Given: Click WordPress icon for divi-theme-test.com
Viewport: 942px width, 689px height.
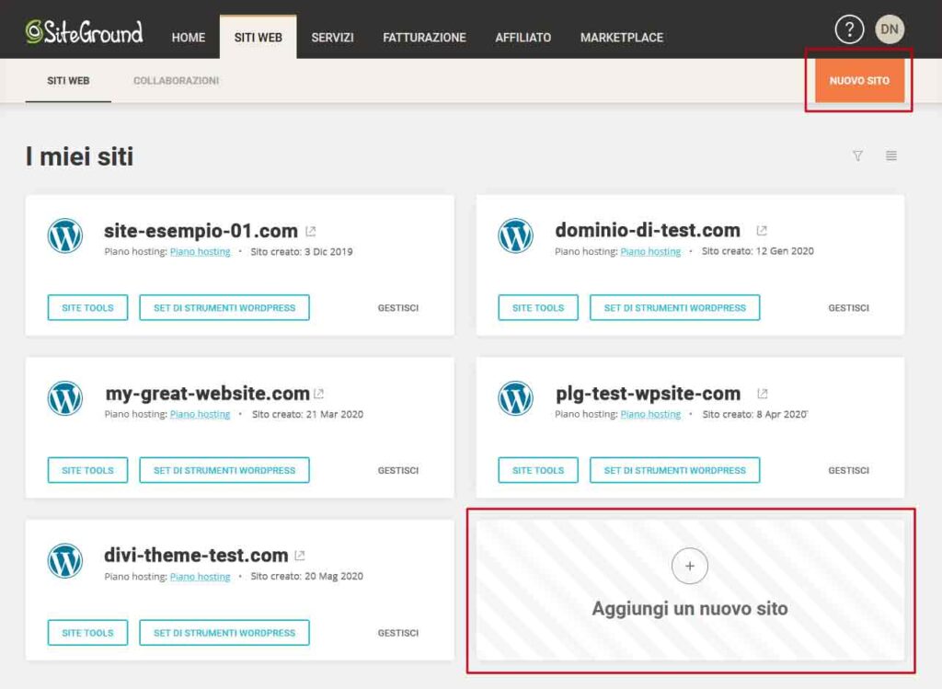Looking at the screenshot, I should point(65,560).
